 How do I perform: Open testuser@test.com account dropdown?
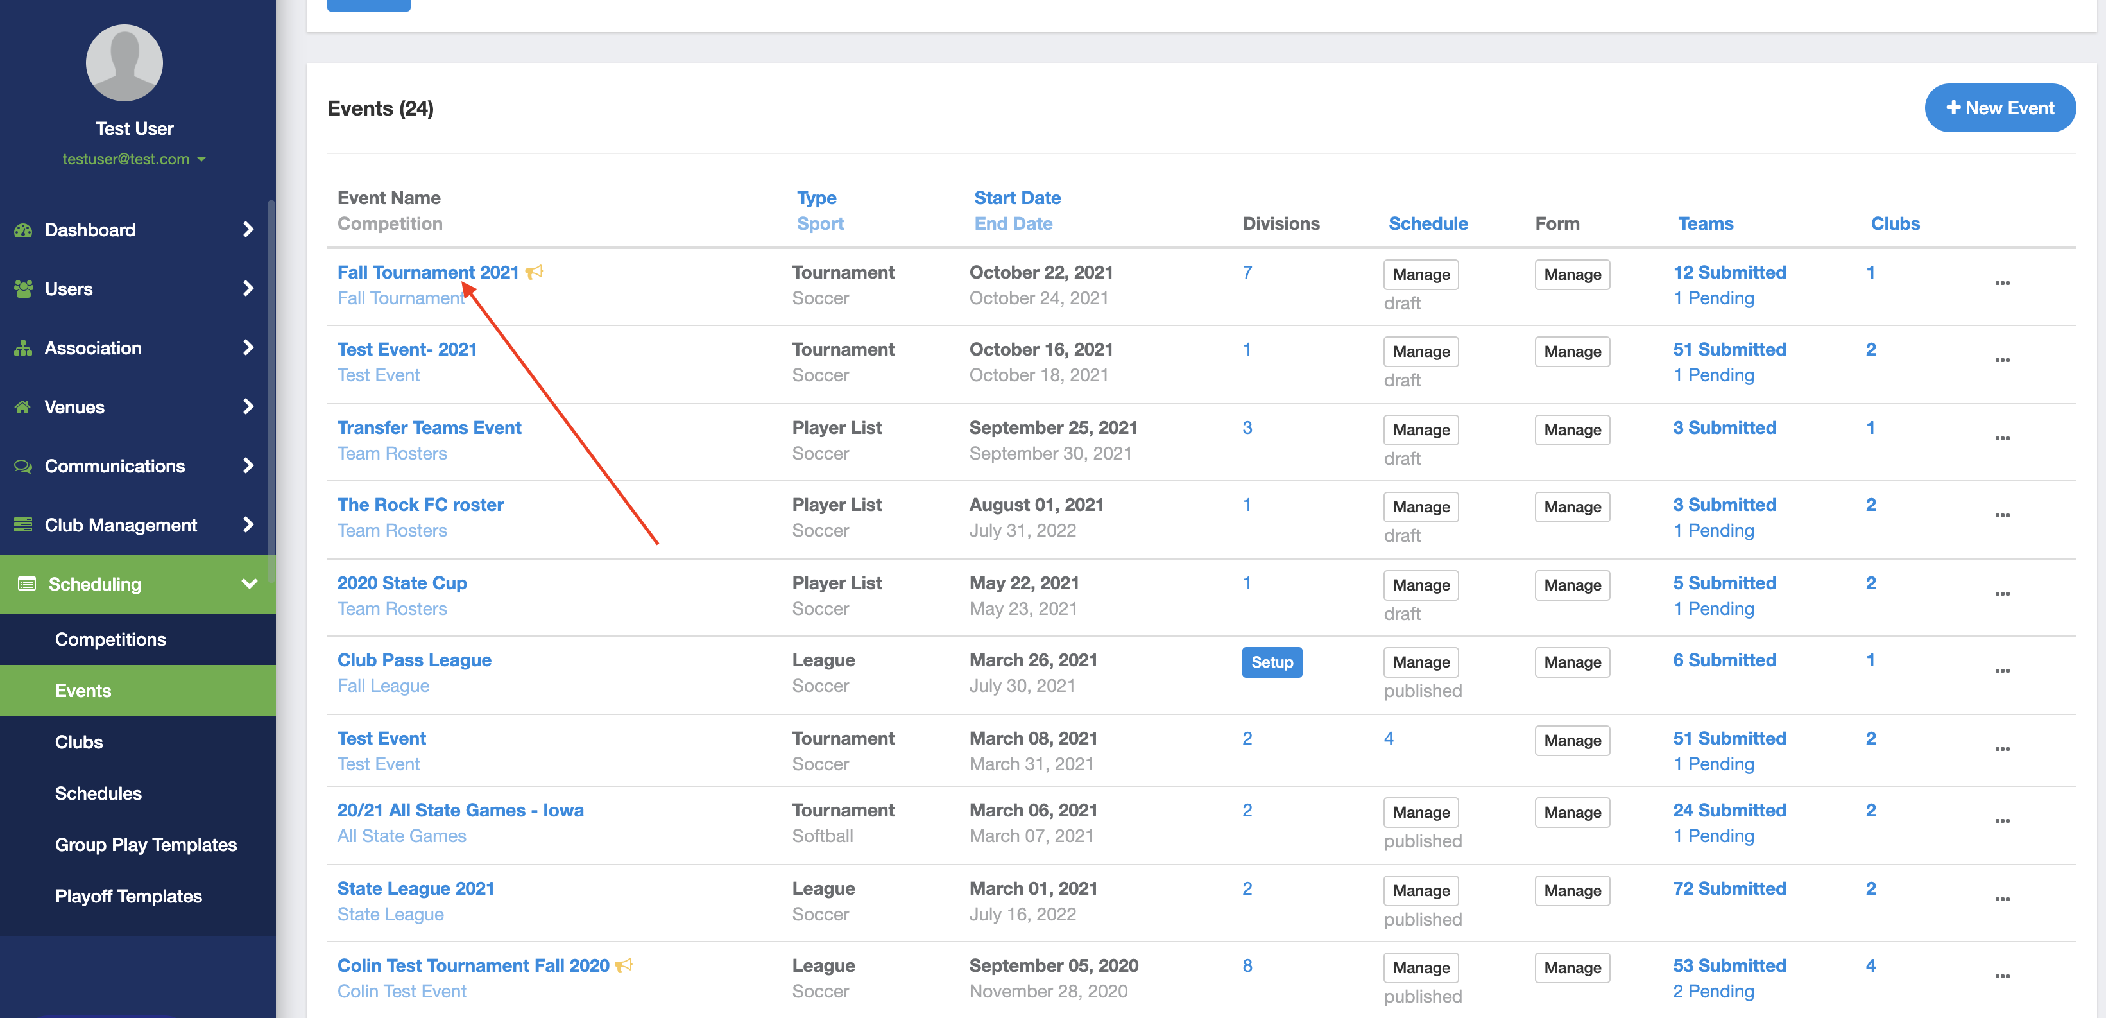click(x=134, y=159)
